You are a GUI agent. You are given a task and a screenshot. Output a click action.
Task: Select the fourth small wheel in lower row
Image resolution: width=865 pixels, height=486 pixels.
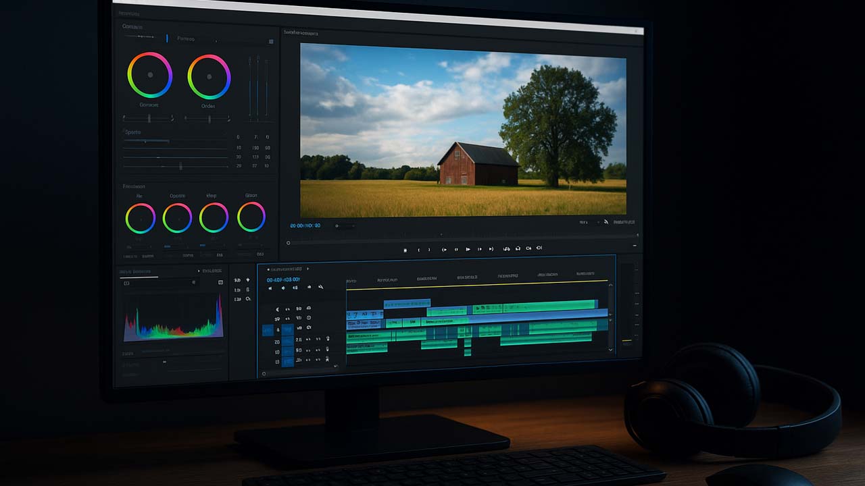pos(251,217)
